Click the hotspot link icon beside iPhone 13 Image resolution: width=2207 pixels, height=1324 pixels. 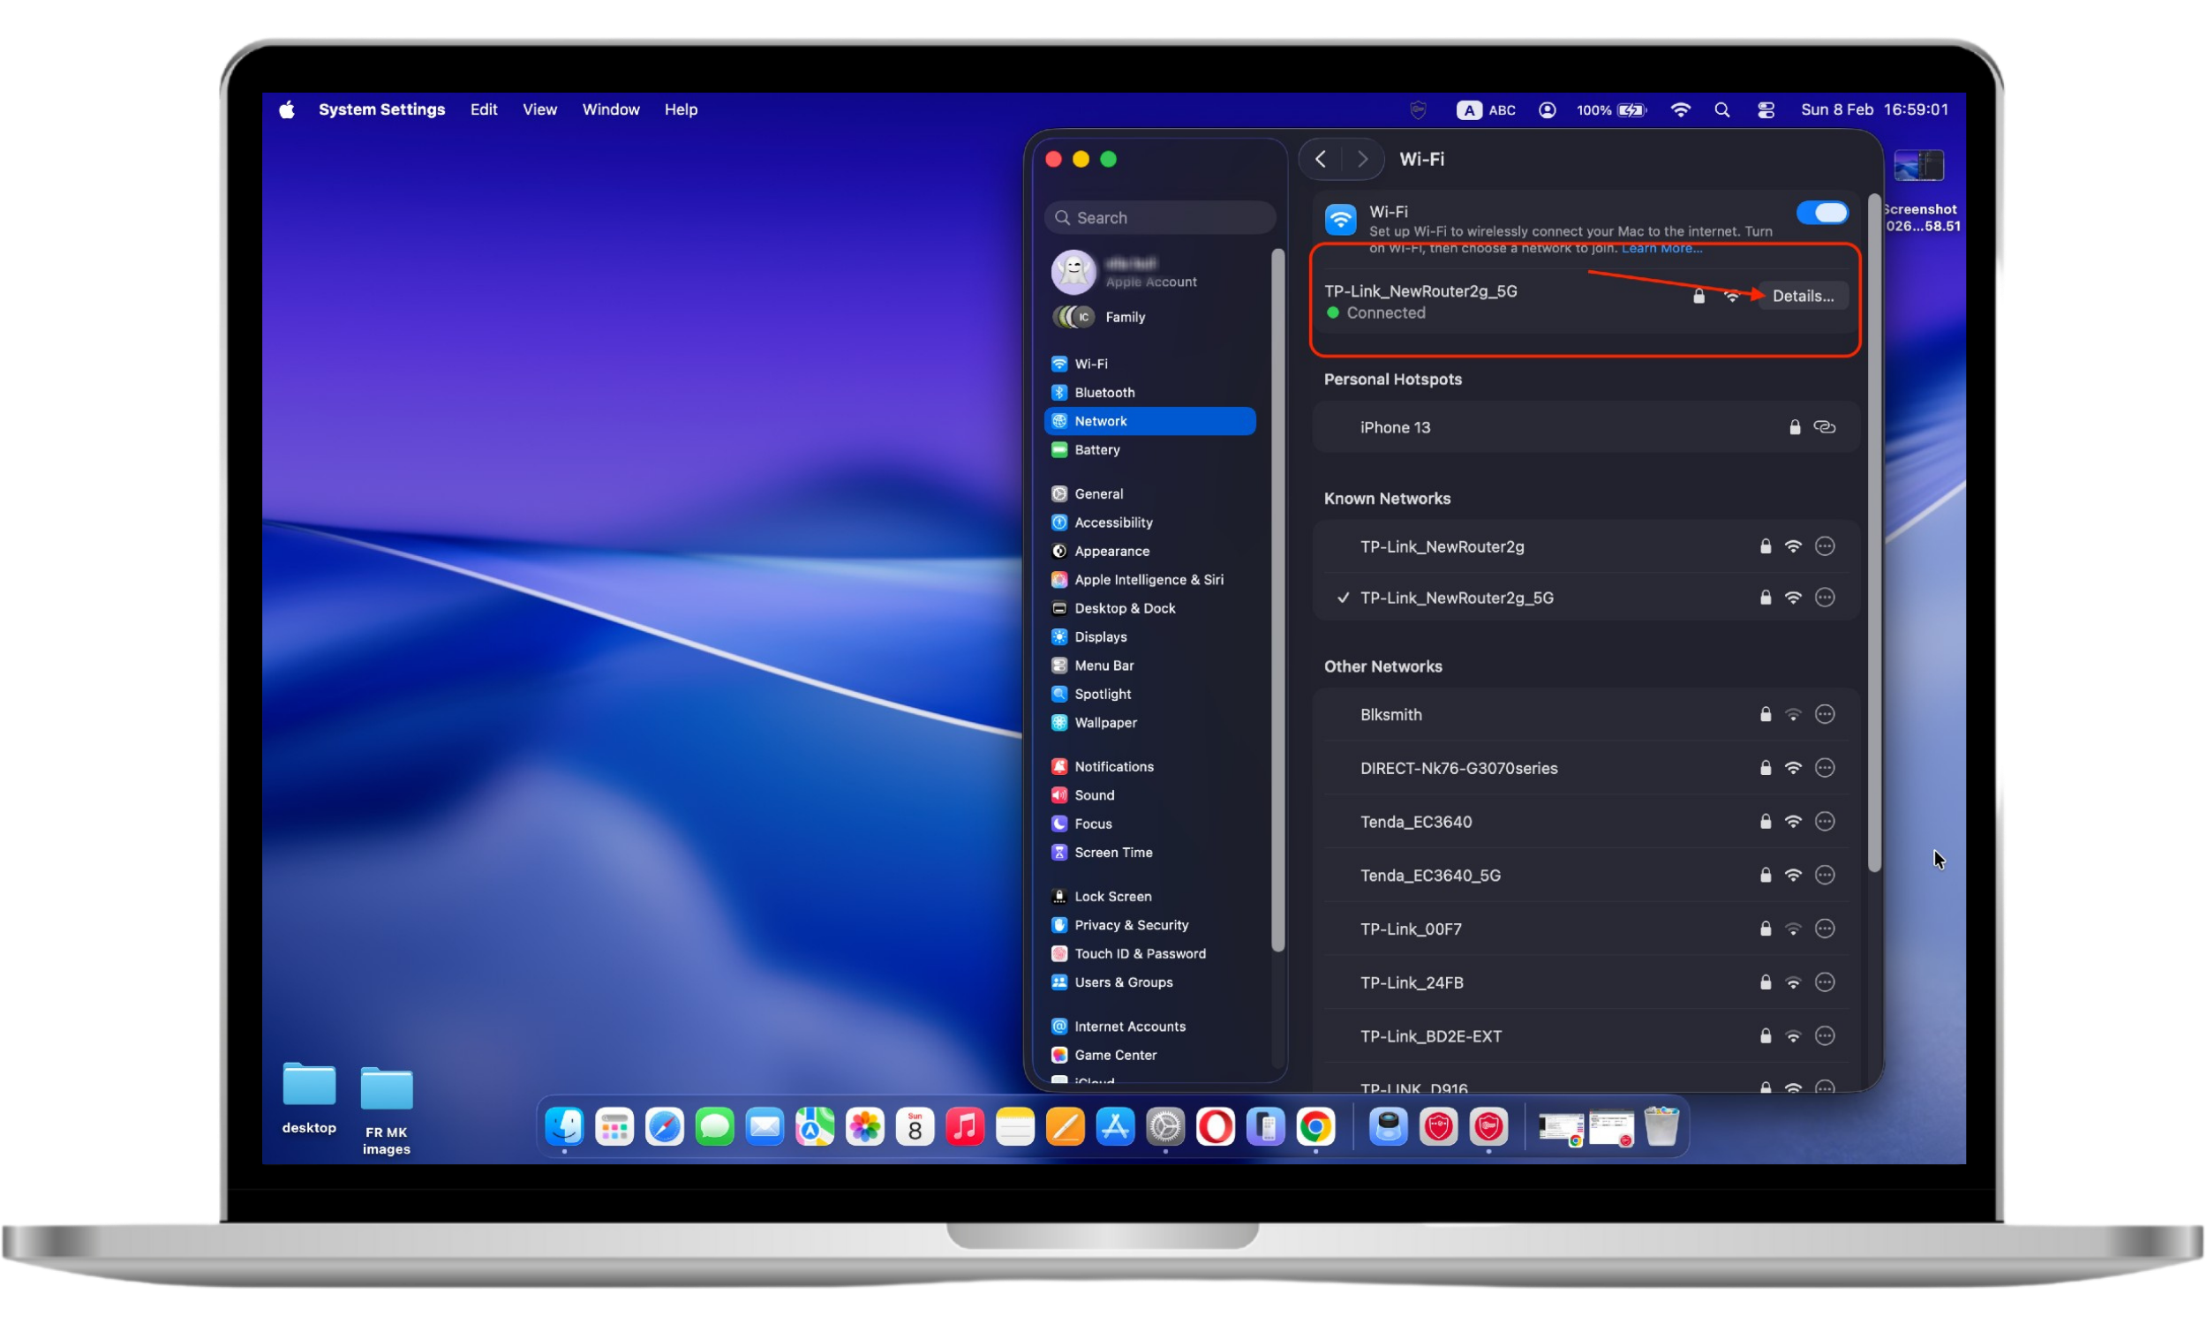point(1823,426)
